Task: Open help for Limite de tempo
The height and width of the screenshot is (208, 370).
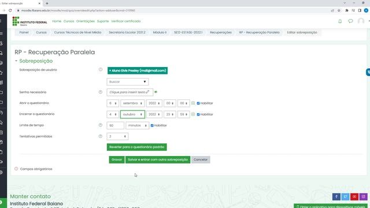Action: tap(101, 125)
